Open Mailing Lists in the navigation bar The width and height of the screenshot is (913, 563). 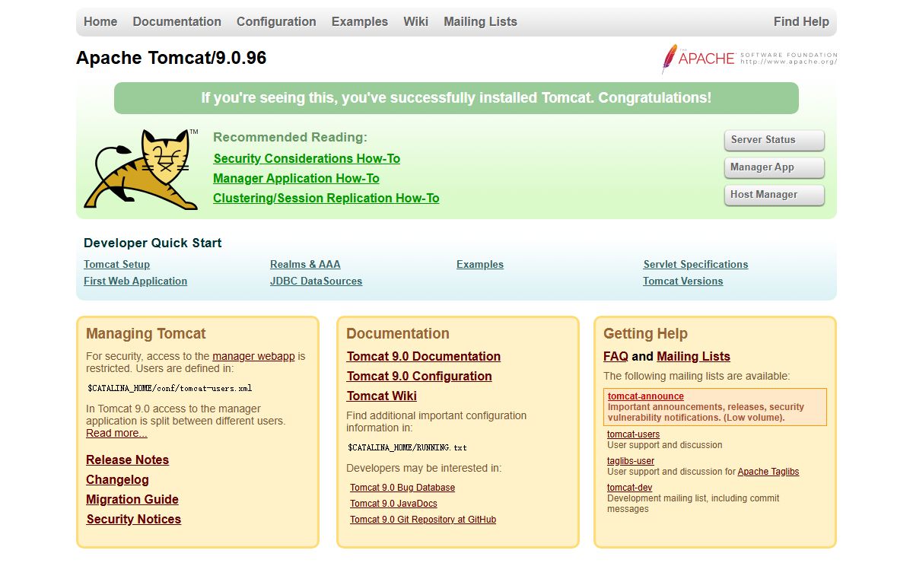point(480,21)
